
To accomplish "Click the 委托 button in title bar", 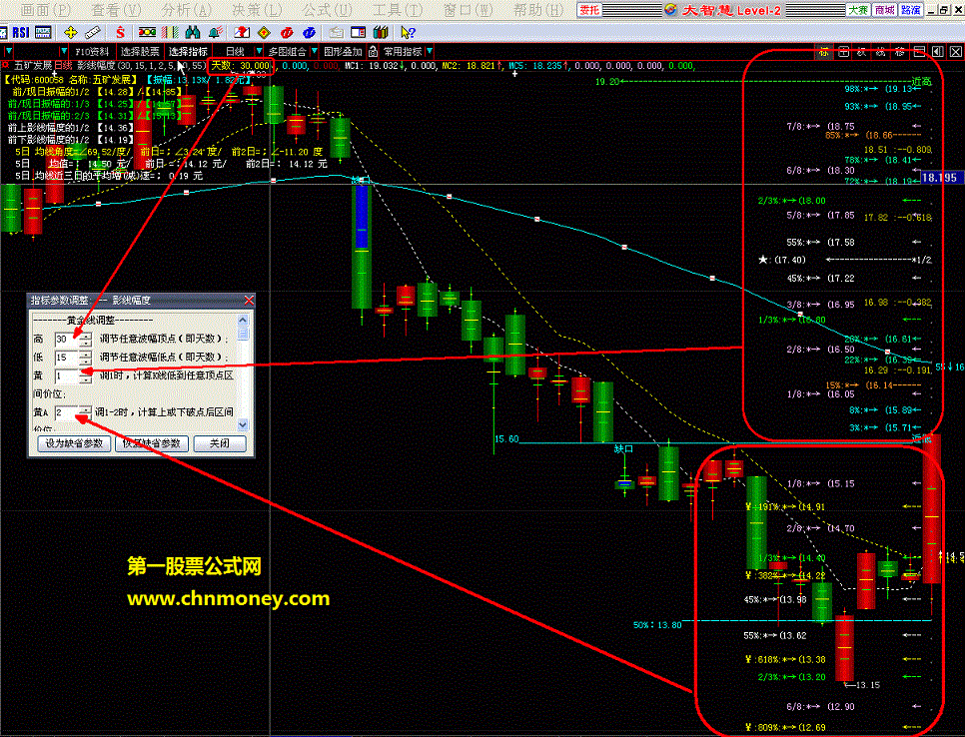I will tap(589, 10).
